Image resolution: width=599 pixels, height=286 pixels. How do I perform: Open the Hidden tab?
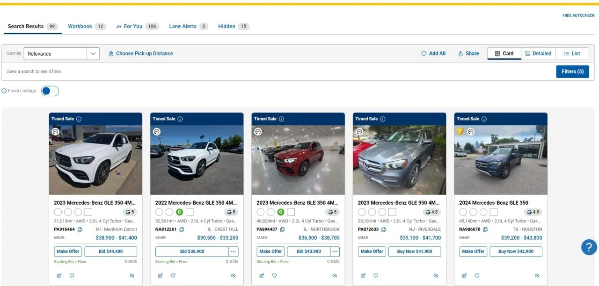234,27
